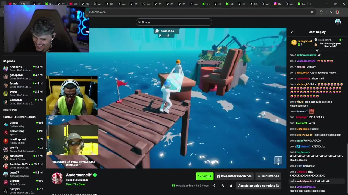Open KroozzNS channel in sidebar
The height and width of the screenshot is (195, 348).
pos(23,68)
